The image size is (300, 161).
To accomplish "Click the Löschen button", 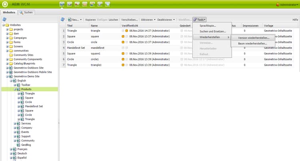I will point(113,20).
